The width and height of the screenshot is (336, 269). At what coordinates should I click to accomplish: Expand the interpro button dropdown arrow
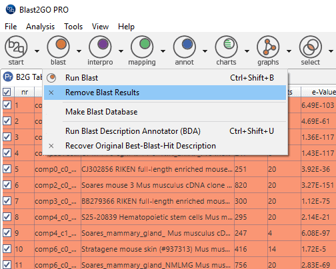pos(121,51)
